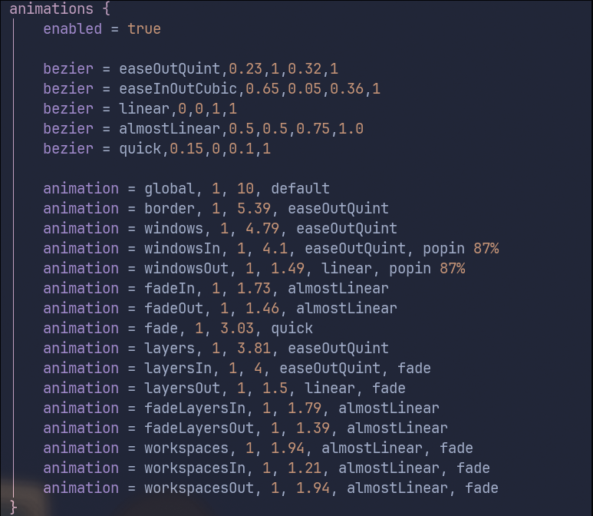593x516 pixels.
Task: Click the closing curly brace at the bottom
Action: click(x=13, y=507)
